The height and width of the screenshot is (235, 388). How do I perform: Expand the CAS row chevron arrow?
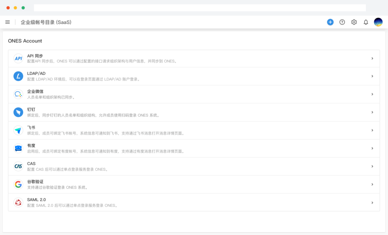[372, 167]
